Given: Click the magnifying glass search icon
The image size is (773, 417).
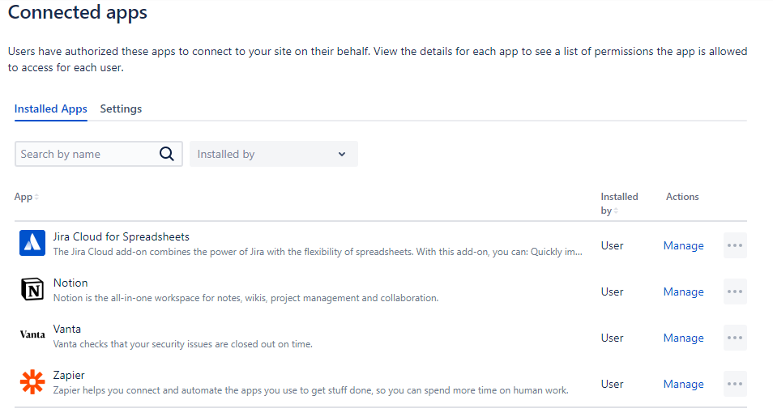Looking at the screenshot, I should point(167,155).
